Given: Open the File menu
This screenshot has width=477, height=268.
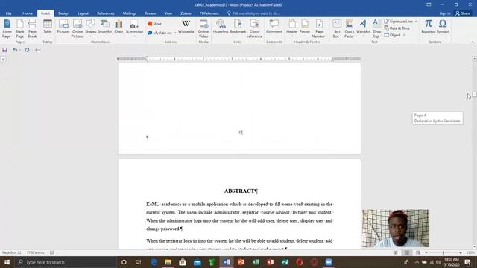Looking at the screenshot, I should pos(8,13).
